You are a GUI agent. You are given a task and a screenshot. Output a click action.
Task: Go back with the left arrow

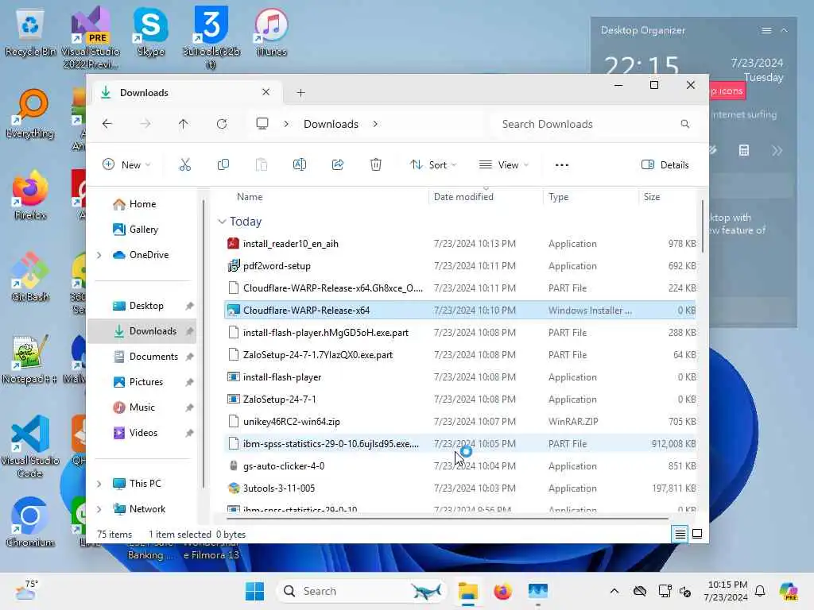click(107, 124)
